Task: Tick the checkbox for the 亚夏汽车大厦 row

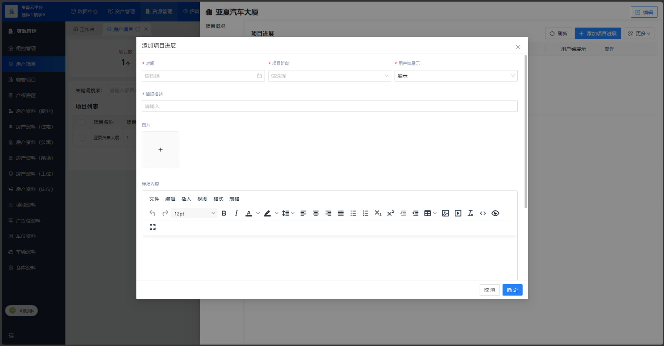Action: coord(81,138)
